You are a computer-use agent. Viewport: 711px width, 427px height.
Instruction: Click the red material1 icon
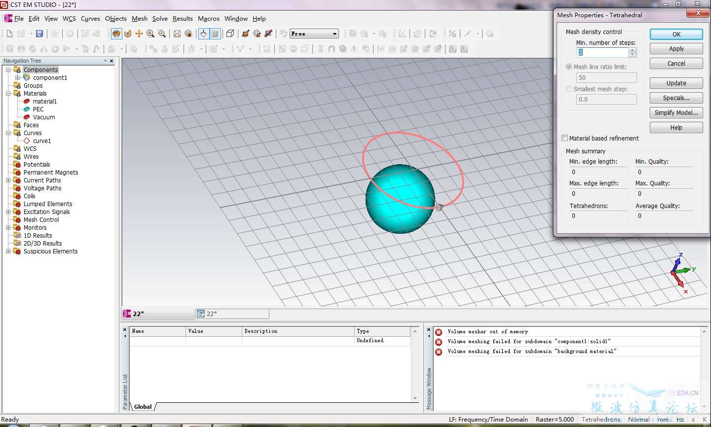point(27,101)
